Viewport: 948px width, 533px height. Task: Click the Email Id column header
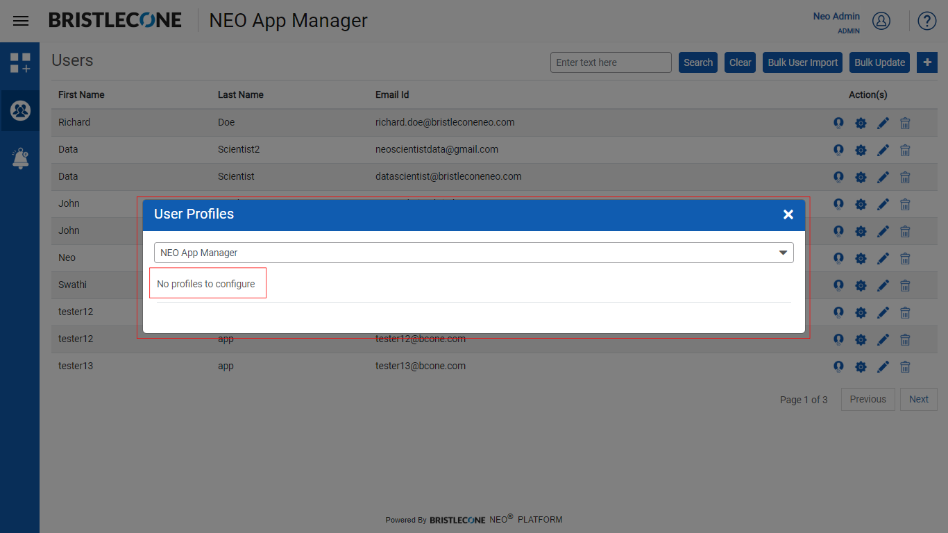[392, 94]
